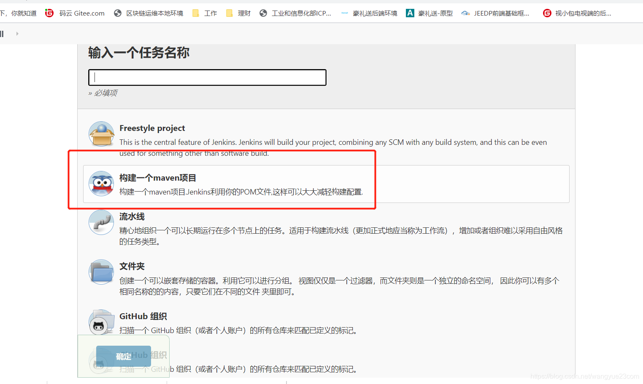Click the globe icon of 区块链运维本地环境
The height and width of the screenshot is (384, 643).
tap(118, 13)
